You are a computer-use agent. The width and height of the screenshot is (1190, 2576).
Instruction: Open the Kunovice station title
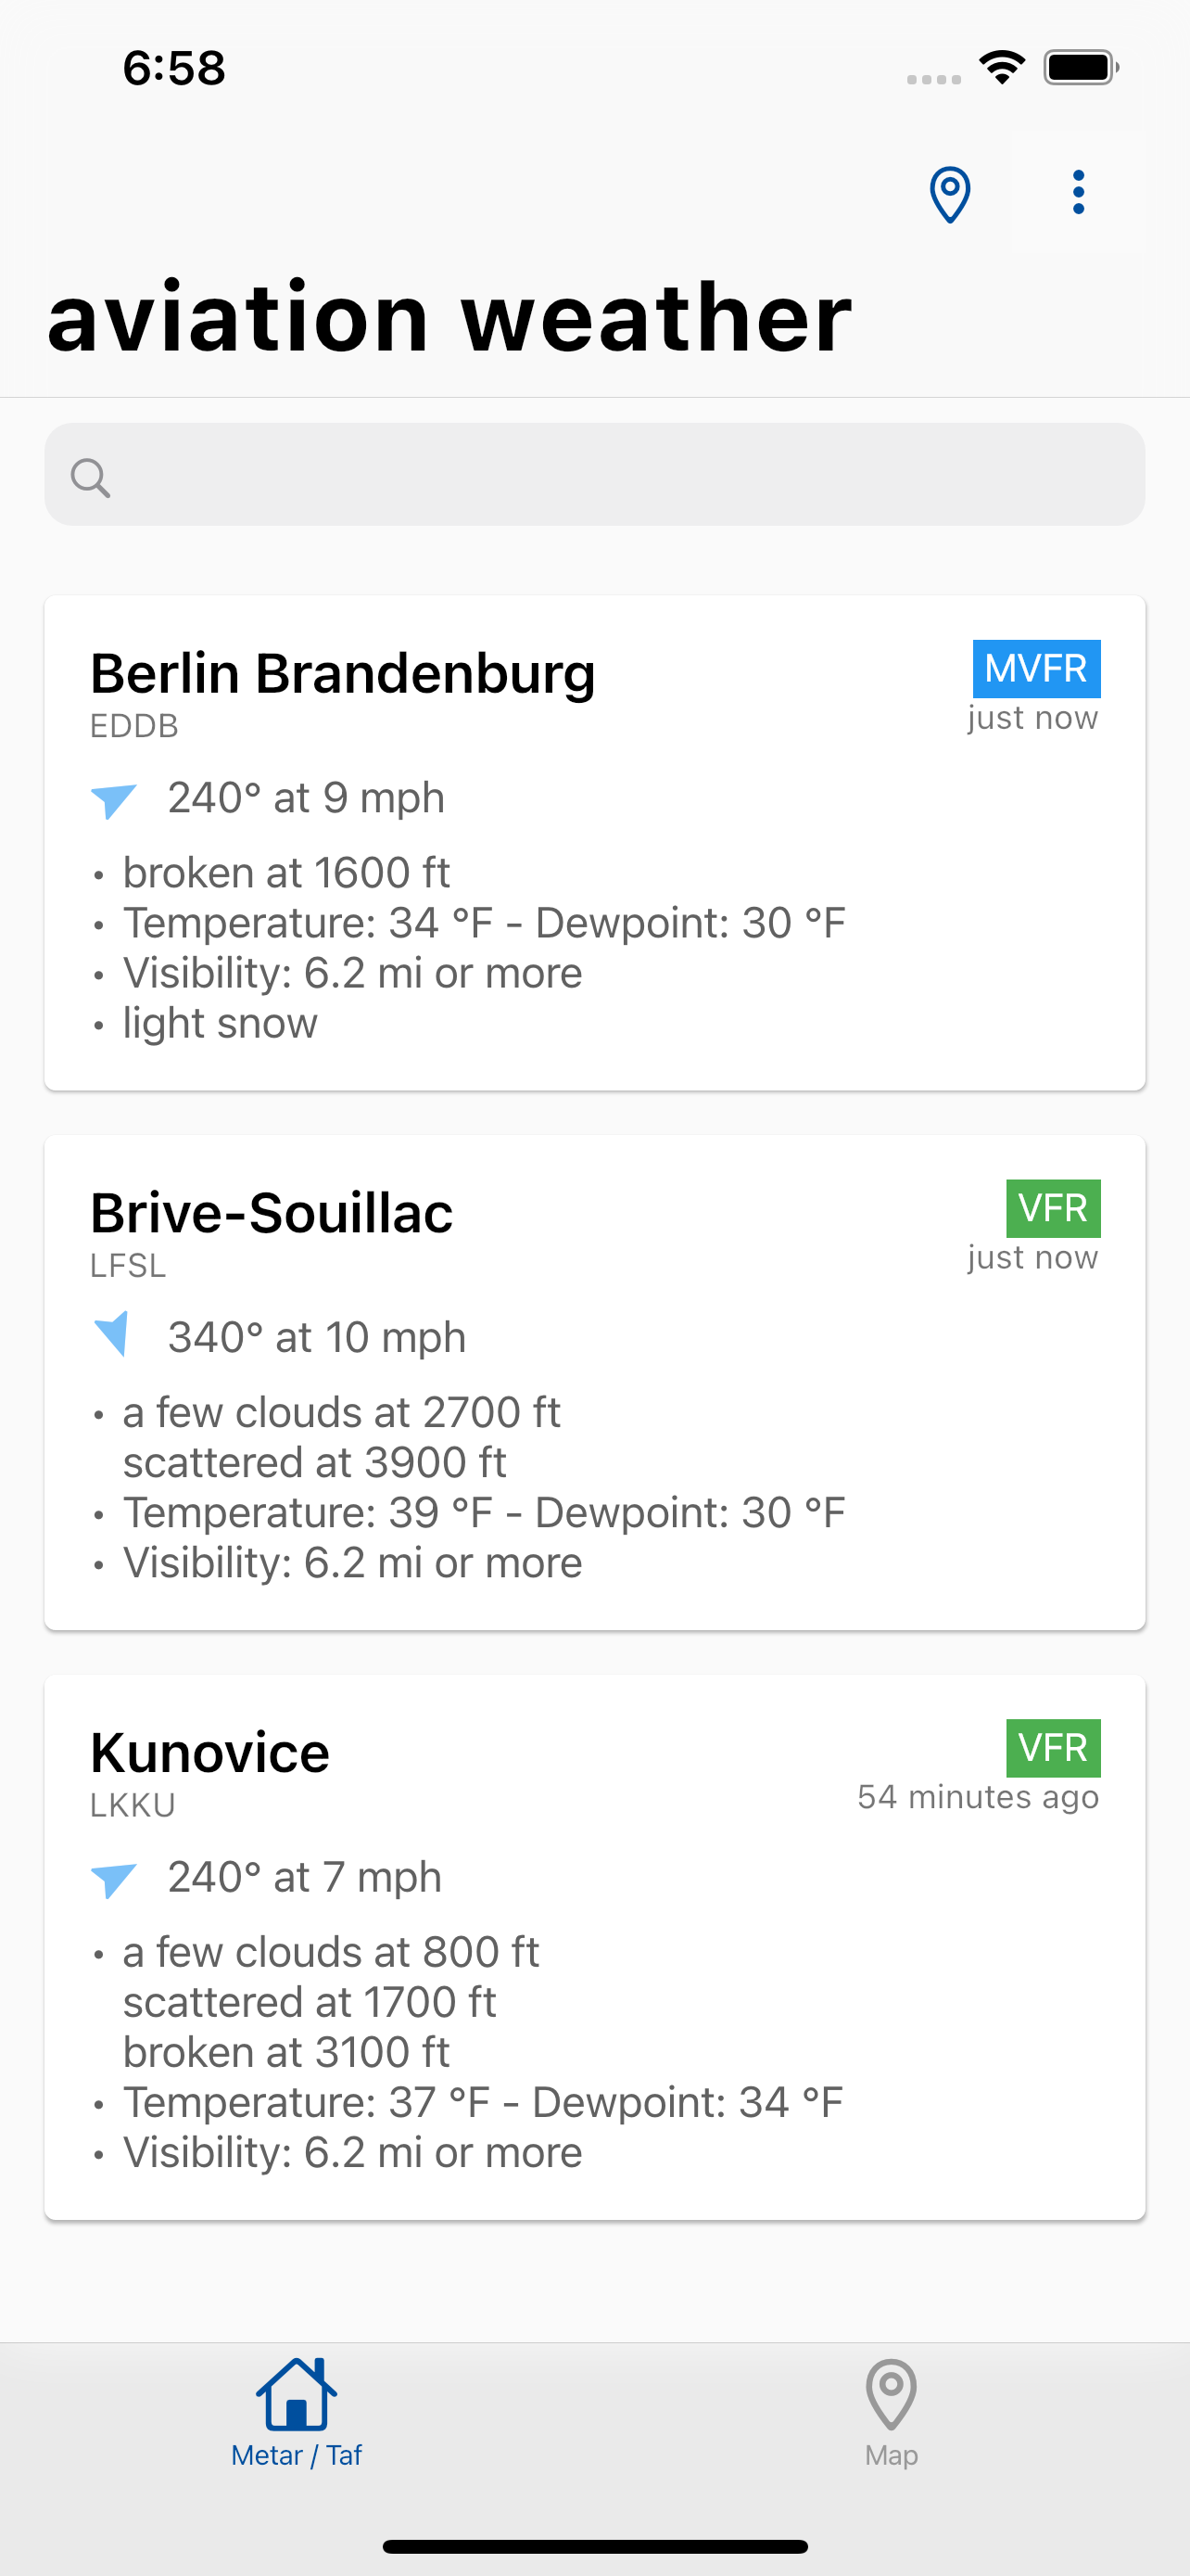(x=209, y=1752)
